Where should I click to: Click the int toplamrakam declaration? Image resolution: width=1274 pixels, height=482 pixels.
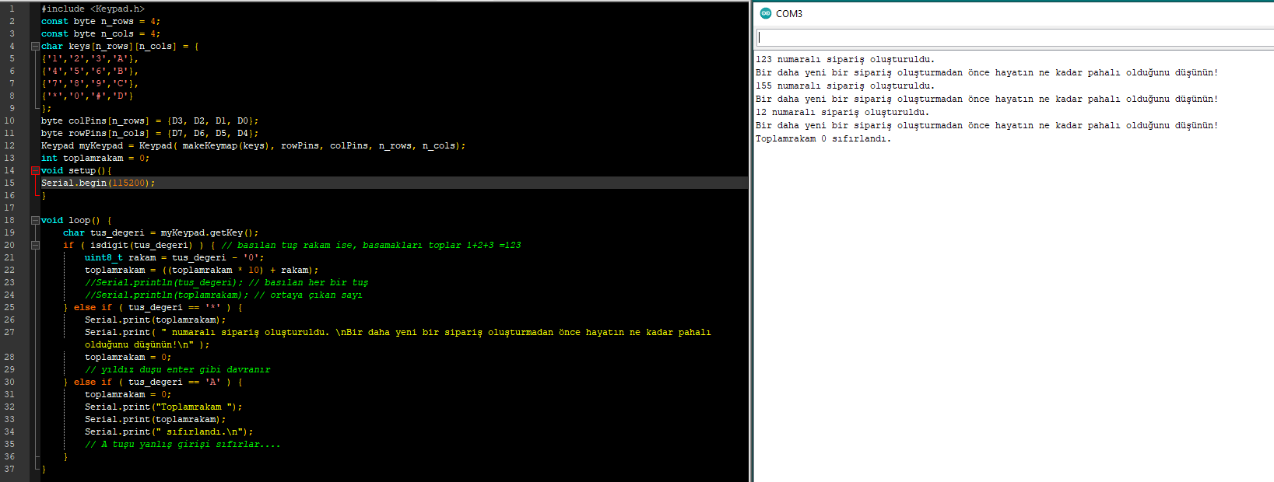click(95, 159)
